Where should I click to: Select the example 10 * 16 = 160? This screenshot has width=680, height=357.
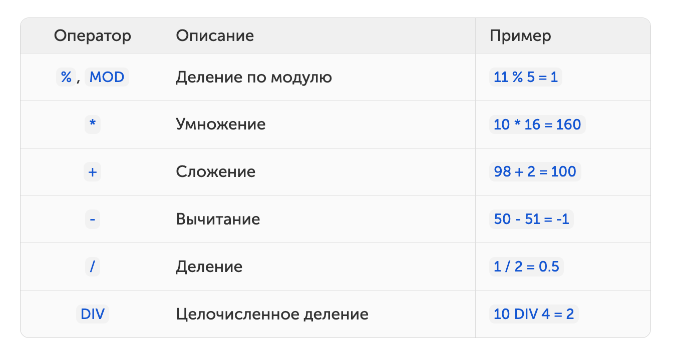[x=537, y=124]
